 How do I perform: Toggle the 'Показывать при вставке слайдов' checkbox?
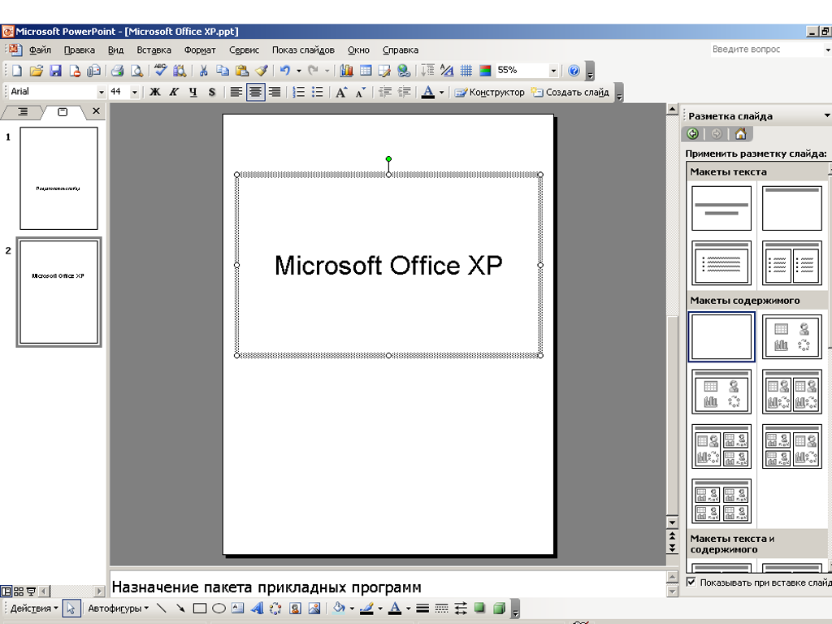pyautogui.click(x=691, y=582)
